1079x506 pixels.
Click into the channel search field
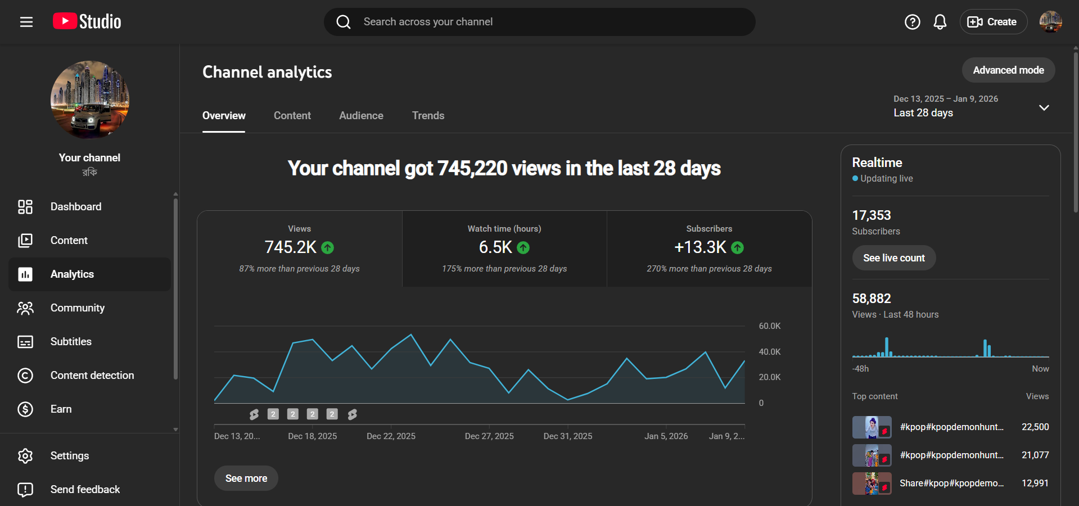click(x=540, y=22)
